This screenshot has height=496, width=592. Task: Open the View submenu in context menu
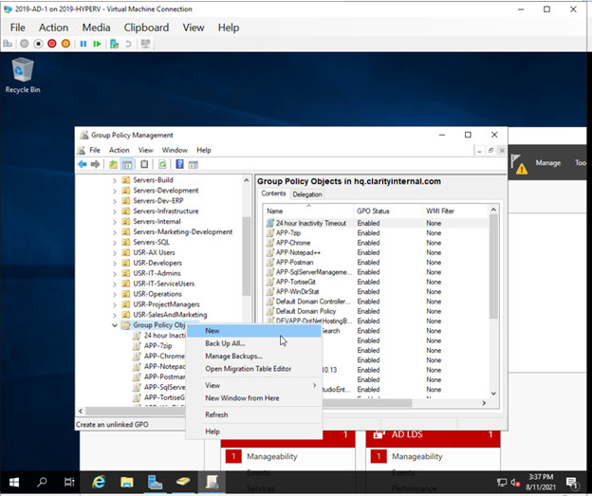[x=254, y=385]
